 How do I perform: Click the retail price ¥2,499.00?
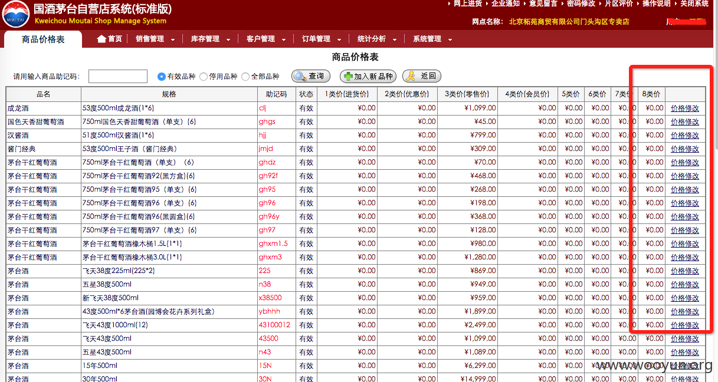pyautogui.click(x=480, y=325)
